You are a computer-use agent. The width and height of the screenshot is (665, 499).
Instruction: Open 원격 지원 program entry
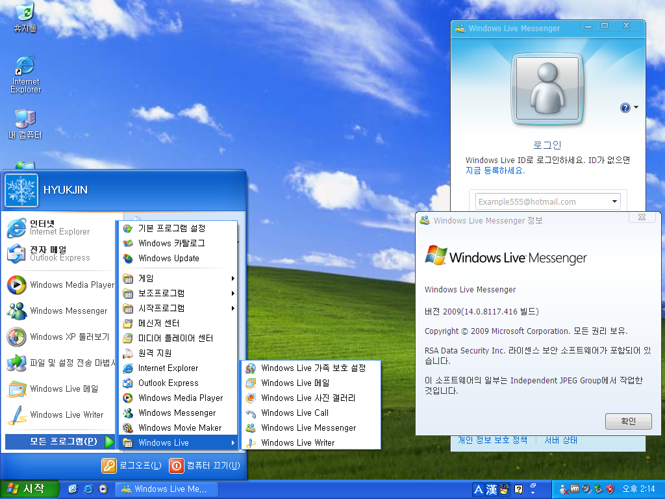178,353
